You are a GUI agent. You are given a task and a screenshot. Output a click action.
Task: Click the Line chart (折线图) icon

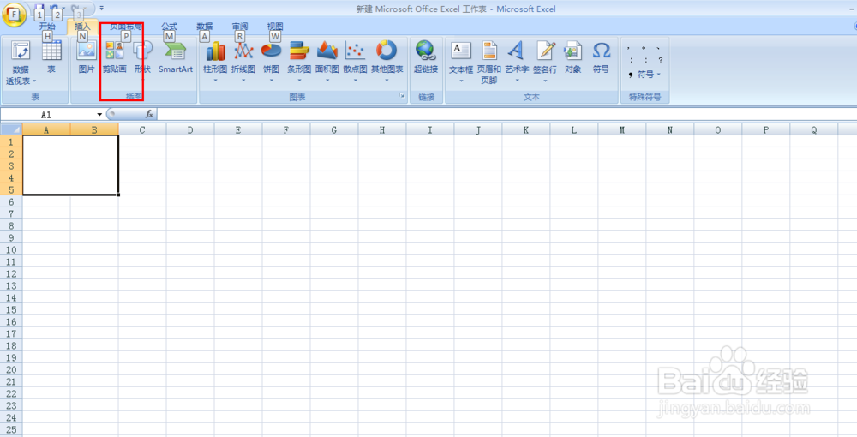click(x=243, y=51)
